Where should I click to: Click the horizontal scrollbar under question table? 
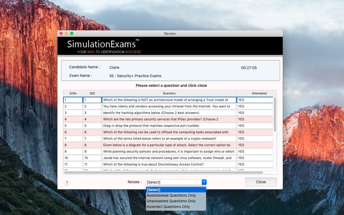(x=163, y=172)
